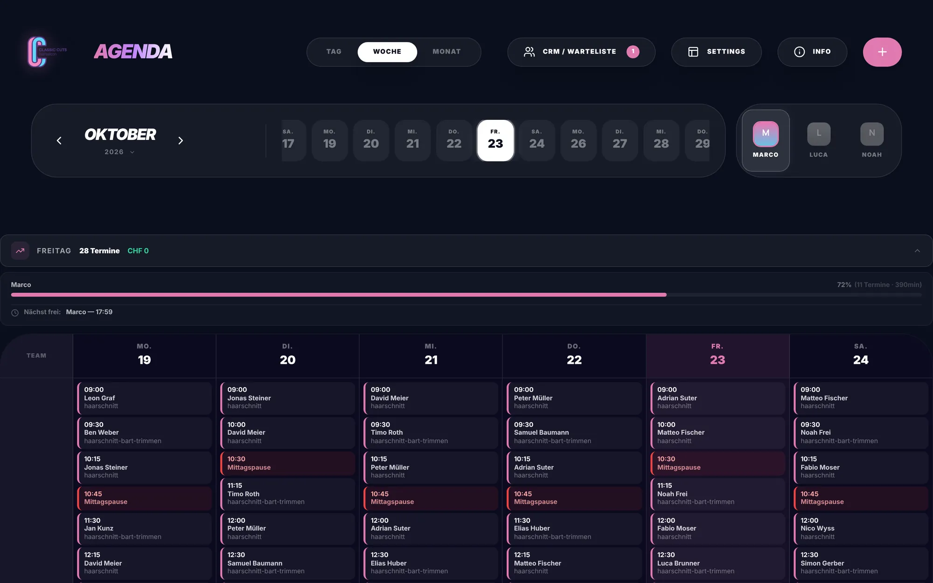
Task: Select Friday 23 in date strip
Action: click(x=495, y=140)
